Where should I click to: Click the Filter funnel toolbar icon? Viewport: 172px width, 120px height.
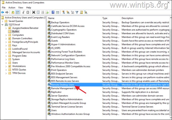click(77, 12)
